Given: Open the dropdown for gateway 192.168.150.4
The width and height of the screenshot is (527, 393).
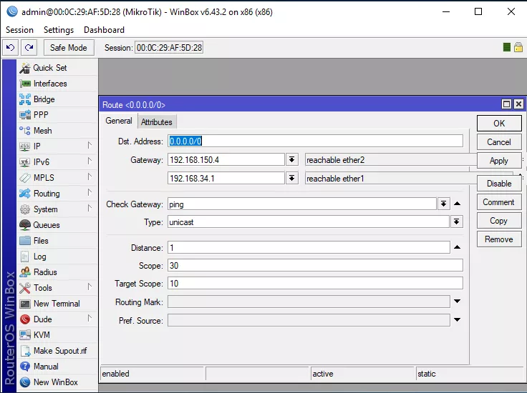Looking at the screenshot, I should (291, 159).
